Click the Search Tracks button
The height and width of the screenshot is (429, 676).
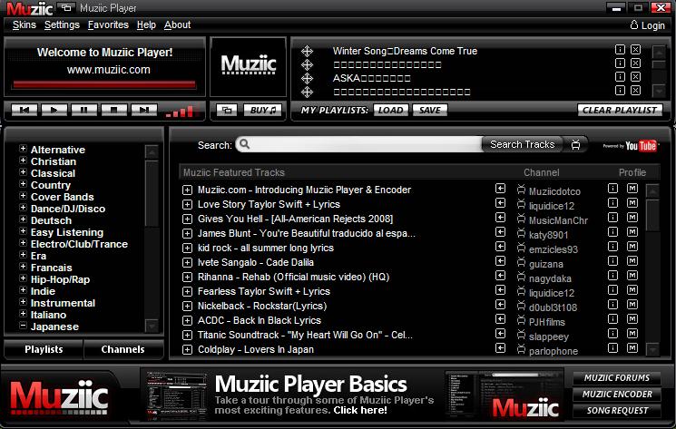click(x=522, y=144)
